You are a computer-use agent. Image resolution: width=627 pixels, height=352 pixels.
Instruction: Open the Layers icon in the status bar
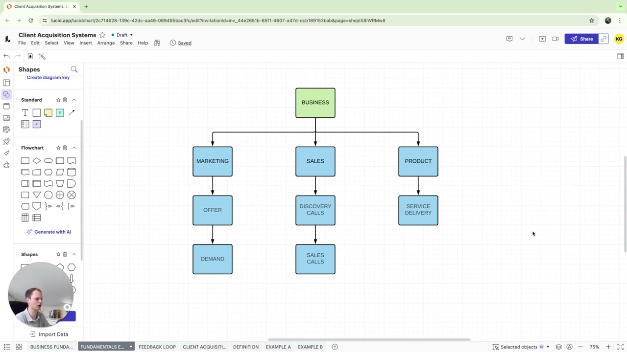(x=558, y=347)
